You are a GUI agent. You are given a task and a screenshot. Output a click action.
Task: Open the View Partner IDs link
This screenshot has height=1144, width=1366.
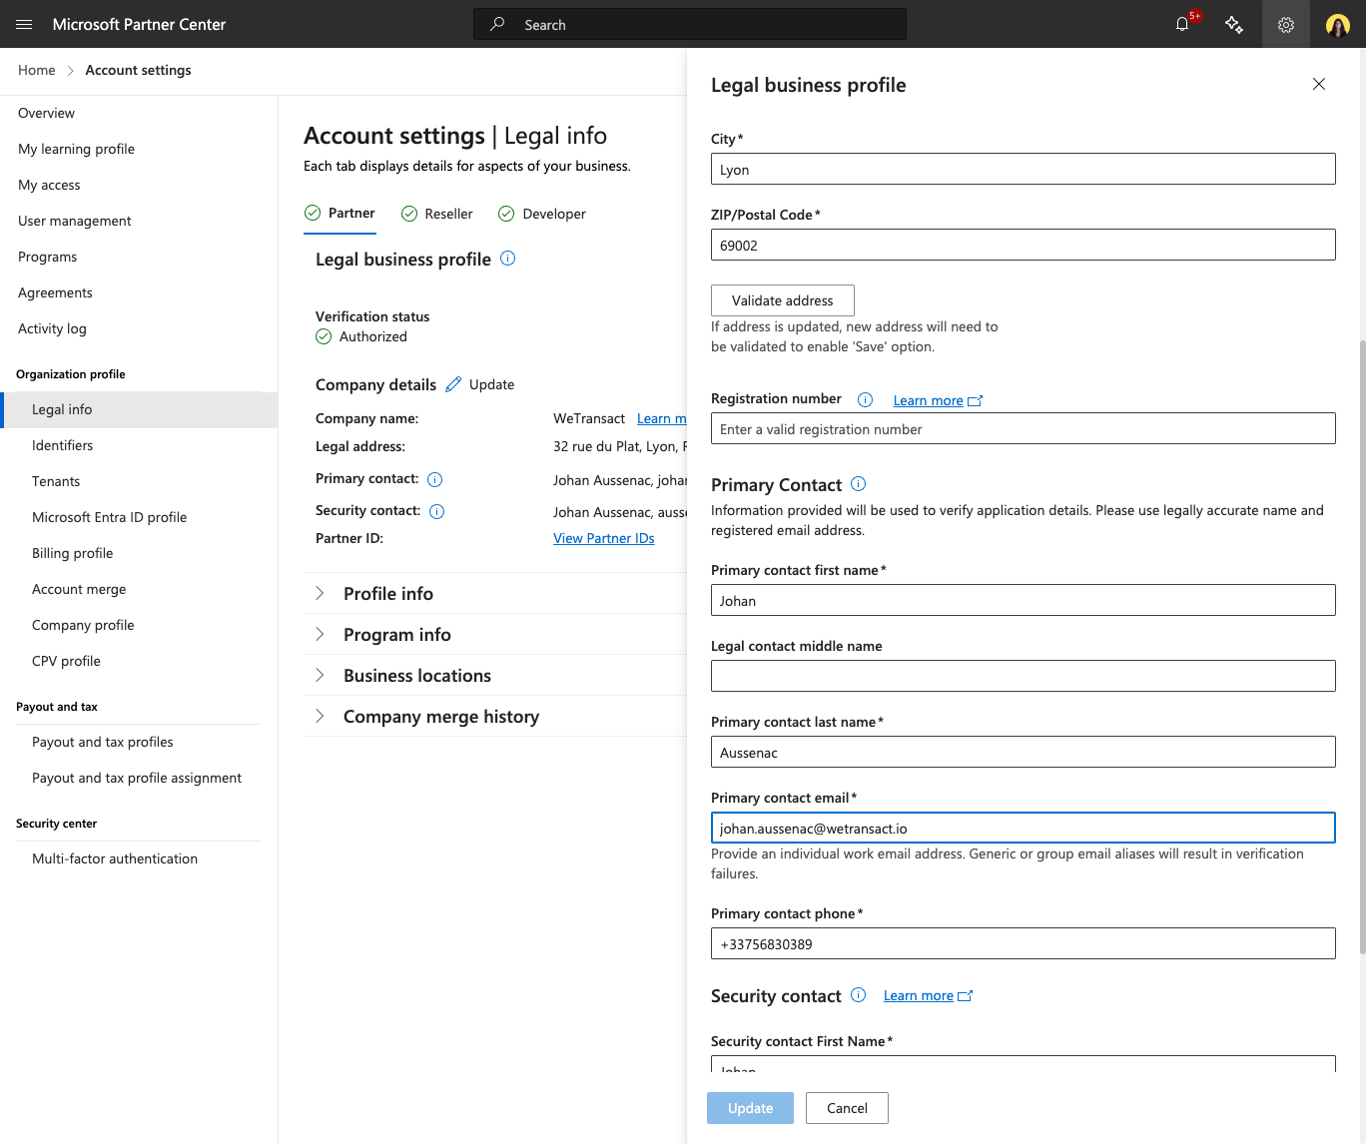pos(604,538)
